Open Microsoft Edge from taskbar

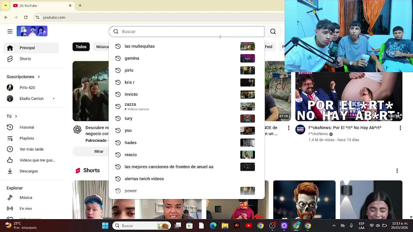pyautogui.click(x=213, y=226)
